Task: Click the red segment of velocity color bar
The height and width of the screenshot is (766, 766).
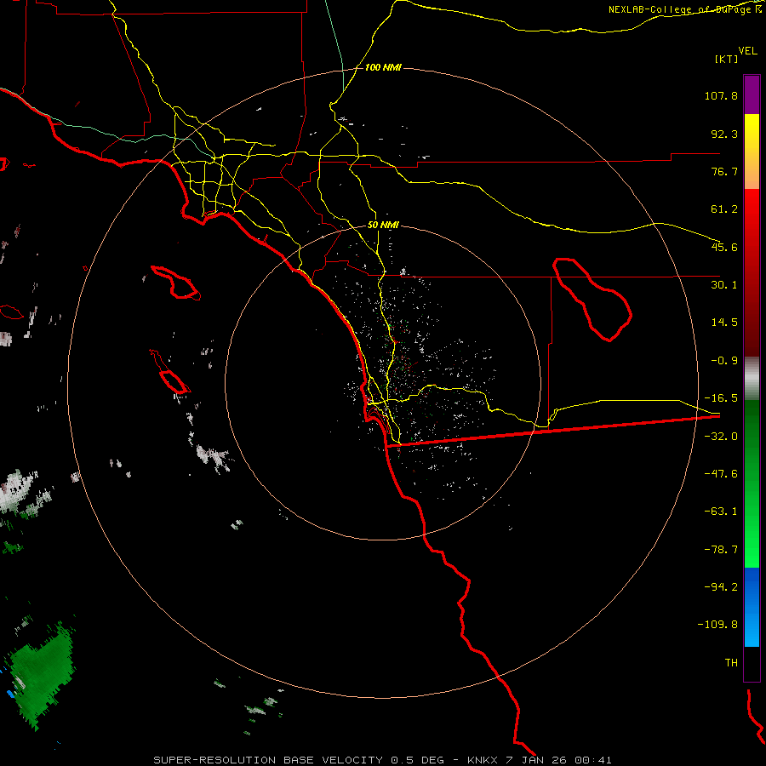Action: (x=752, y=272)
